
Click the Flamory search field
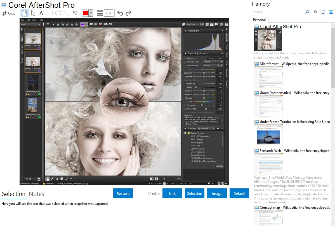pos(278,12)
